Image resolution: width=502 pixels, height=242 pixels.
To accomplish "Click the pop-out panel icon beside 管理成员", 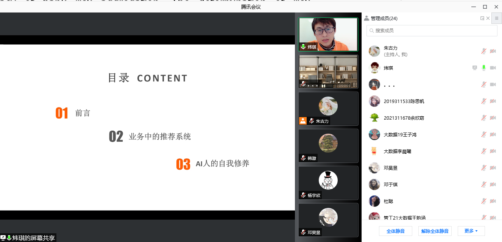I will point(482,18).
